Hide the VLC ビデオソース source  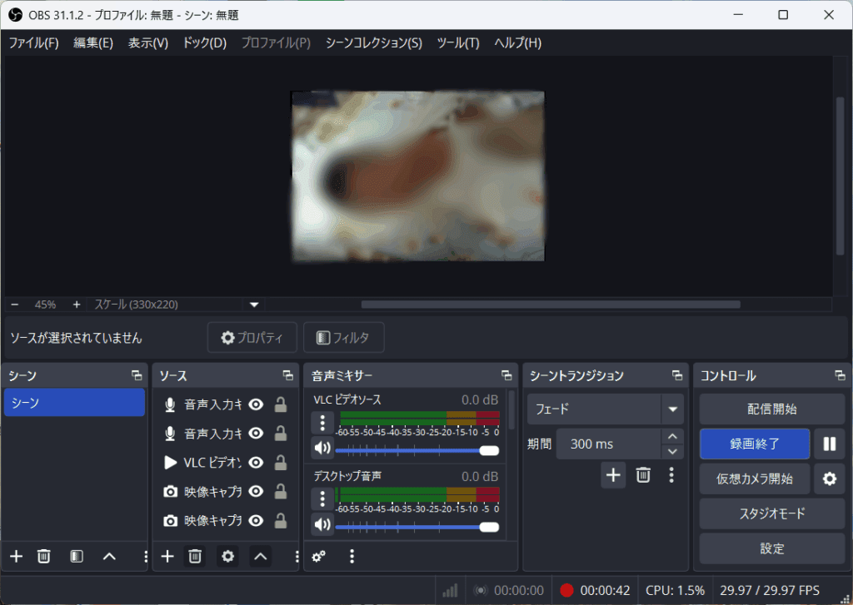coord(256,463)
